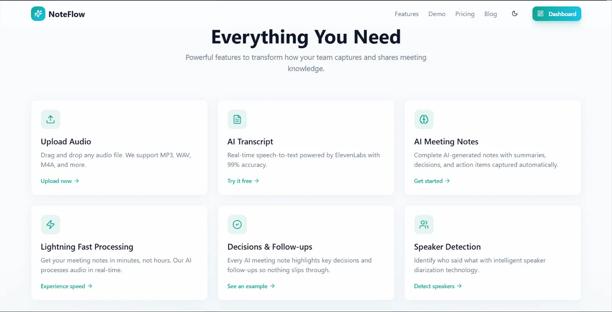612x312 pixels.
Task: Click the 'Real-time speech-to-text' description
Action: click(304, 160)
